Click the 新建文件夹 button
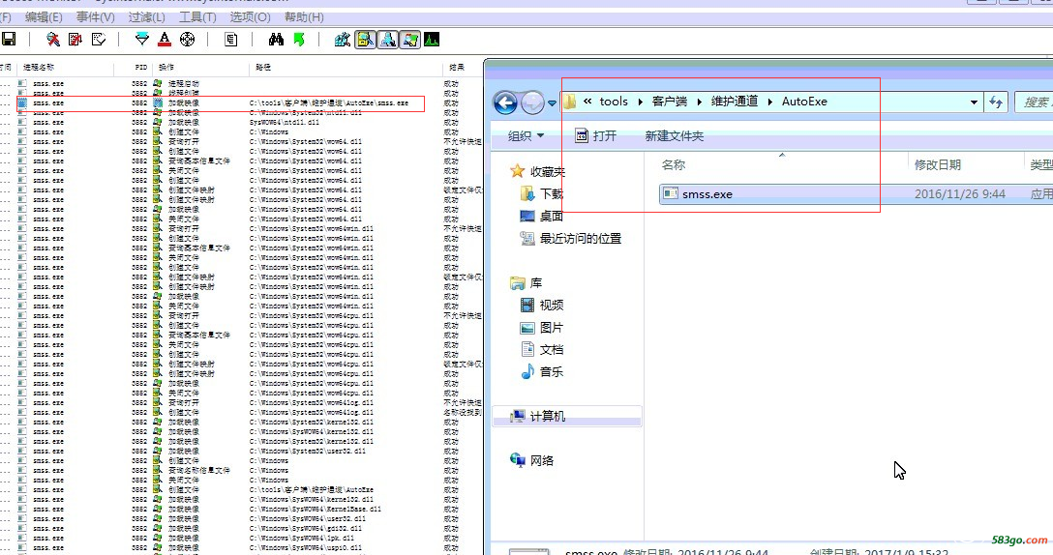This screenshot has width=1053, height=555. tap(675, 136)
